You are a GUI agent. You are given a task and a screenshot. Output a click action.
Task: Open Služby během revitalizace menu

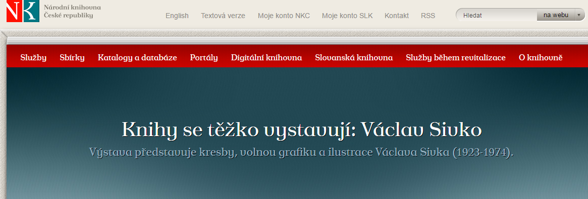tap(456, 58)
